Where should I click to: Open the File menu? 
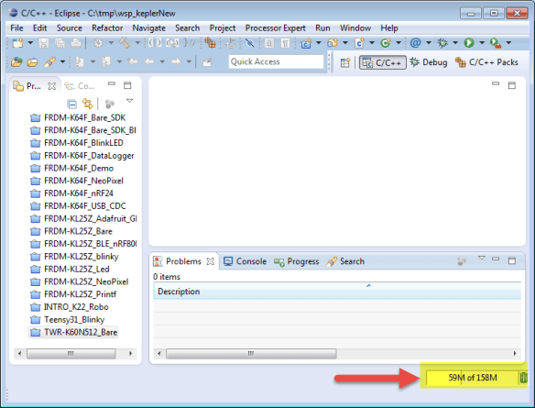(16, 28)
